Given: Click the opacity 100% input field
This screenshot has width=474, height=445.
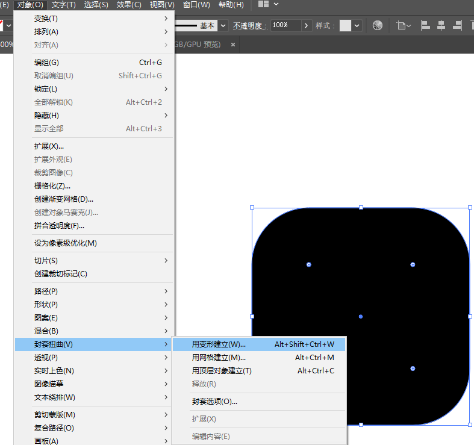Looking at the screenshot, I should pyautogui.click(x=284, y=25).
